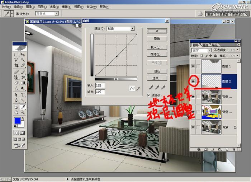Image resolution: width=251 pixels, height=182 pixels.
Task: Select the Pen tool
Action: point(16,100)
